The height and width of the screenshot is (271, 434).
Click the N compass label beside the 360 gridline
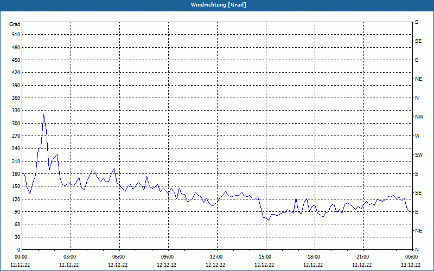417,98
